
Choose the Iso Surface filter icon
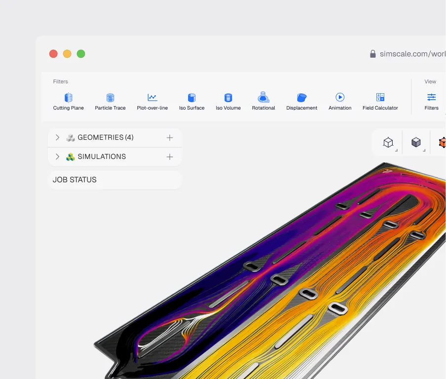[x=192, y=97]
